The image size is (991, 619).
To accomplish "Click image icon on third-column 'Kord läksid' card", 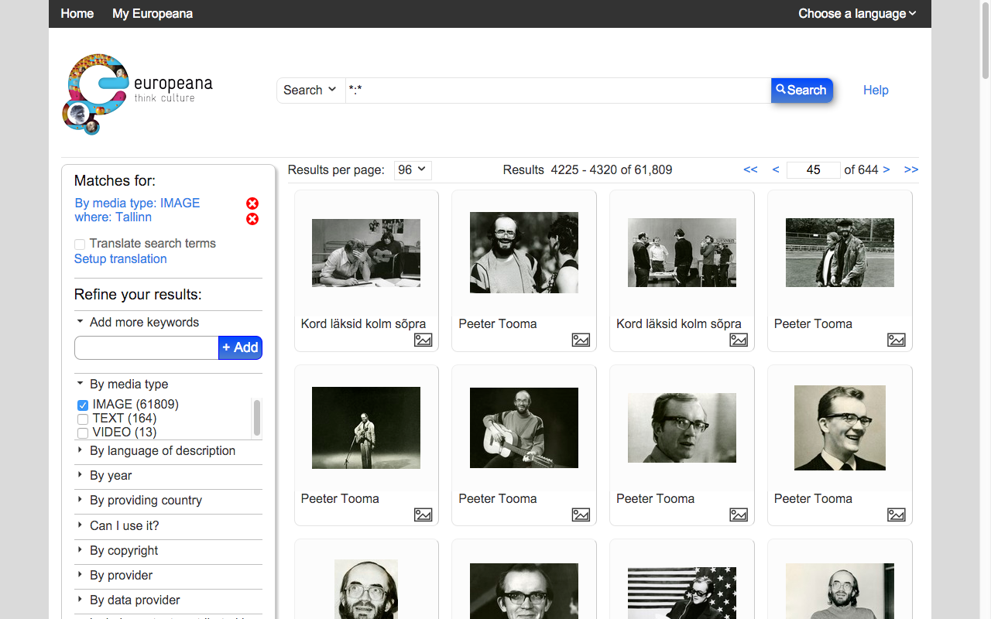I will point(739,340).
